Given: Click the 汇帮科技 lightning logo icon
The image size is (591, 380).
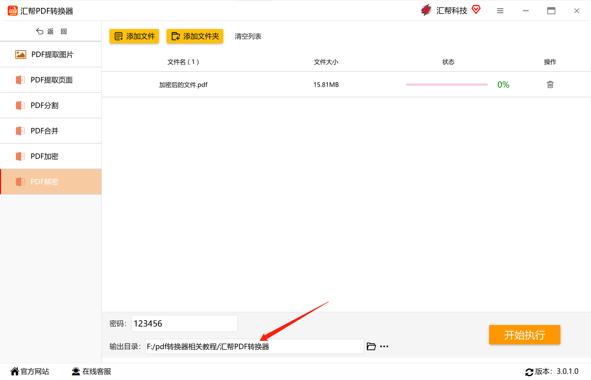Looking at the screenshot, I should (x=426, y=10).
